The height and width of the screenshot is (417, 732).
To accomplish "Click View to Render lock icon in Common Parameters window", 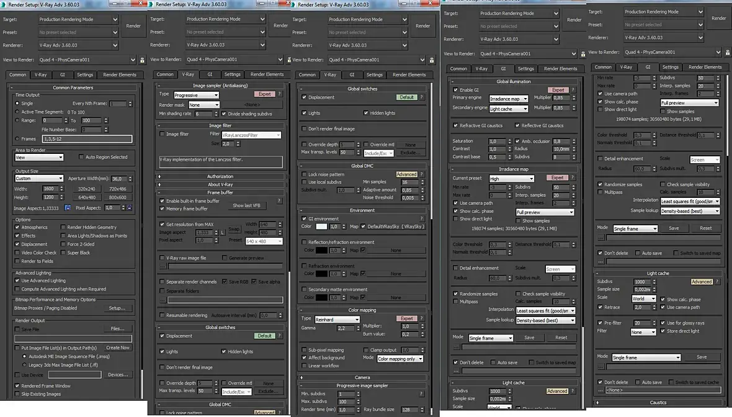I will tap(143, 60).
